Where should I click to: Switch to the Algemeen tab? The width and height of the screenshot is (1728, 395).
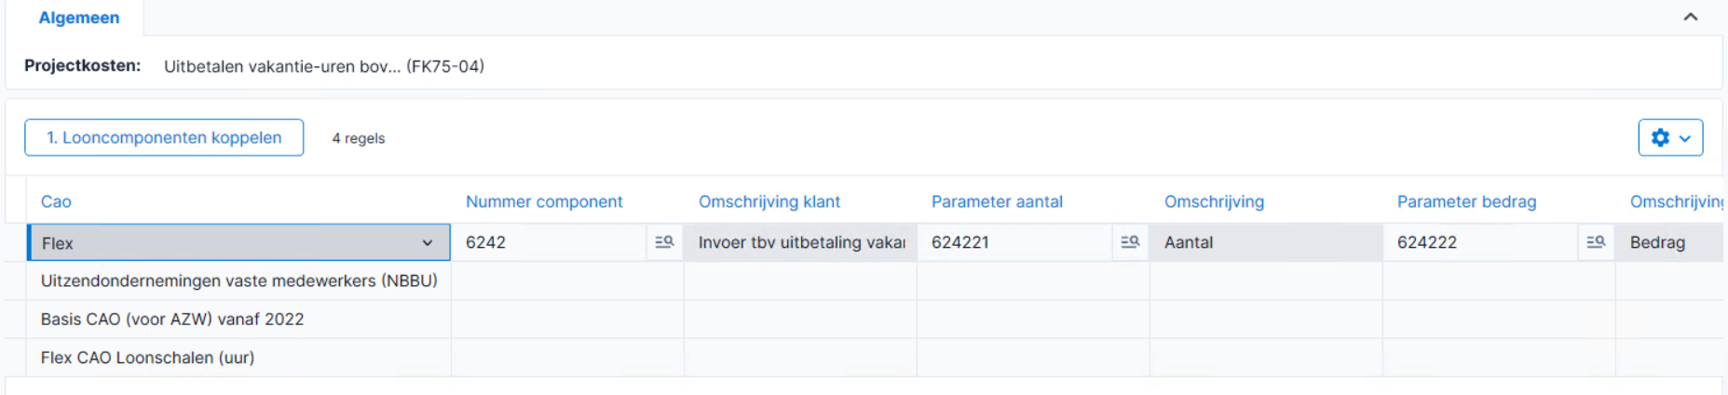coord(79,18)
